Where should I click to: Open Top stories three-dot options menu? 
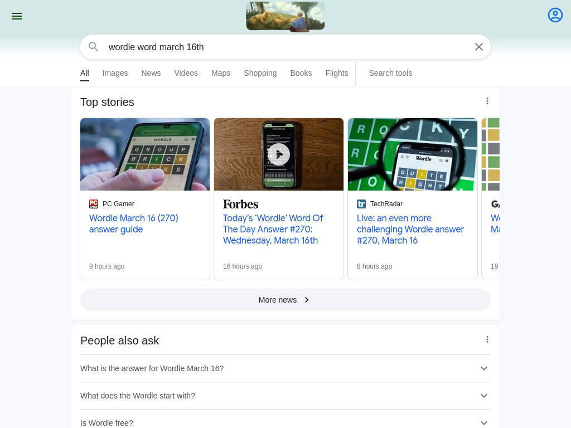click(487, 101)
